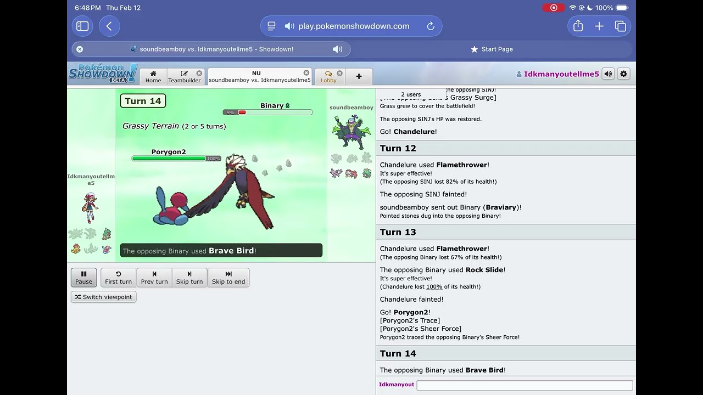703x395 pixels.
Task: Mute audio using address bar speaker icon
Action: click(x=289, y=26)
